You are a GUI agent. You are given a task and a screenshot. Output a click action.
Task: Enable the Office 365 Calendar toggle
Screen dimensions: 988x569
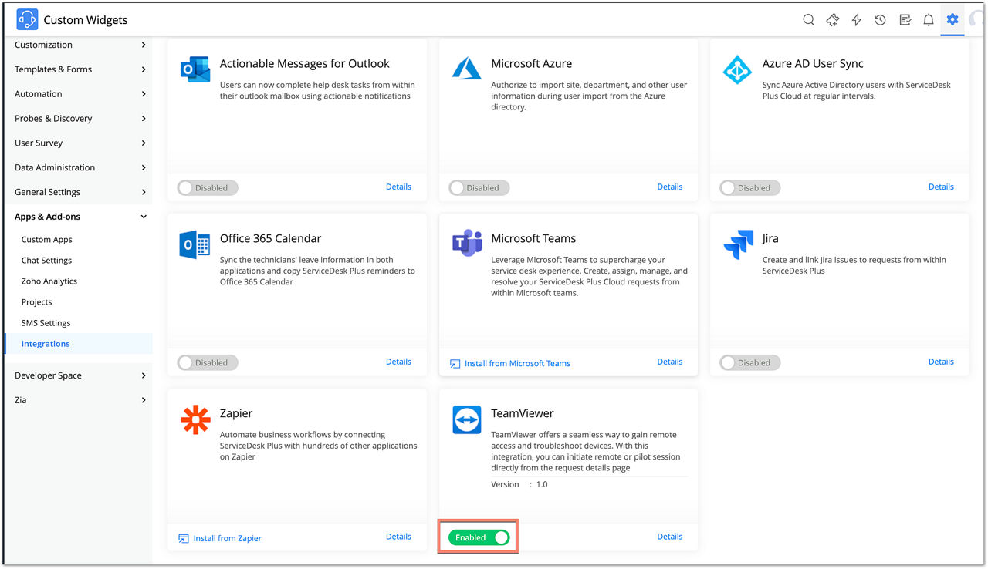click(x=208, y=362)
